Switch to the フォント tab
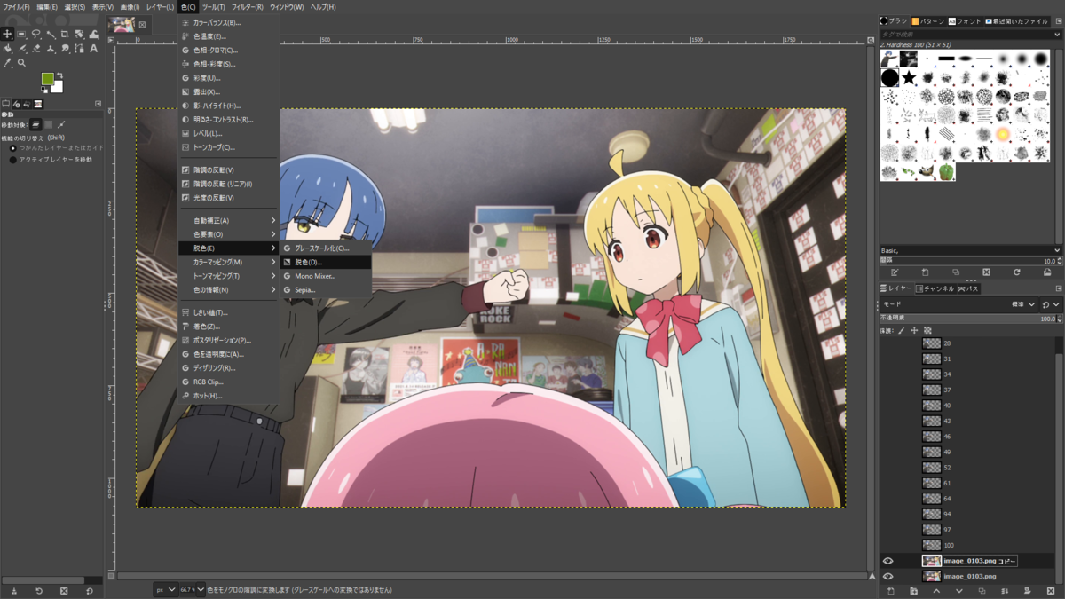This screenshot has height=599, width=1065. coord(965,20)
